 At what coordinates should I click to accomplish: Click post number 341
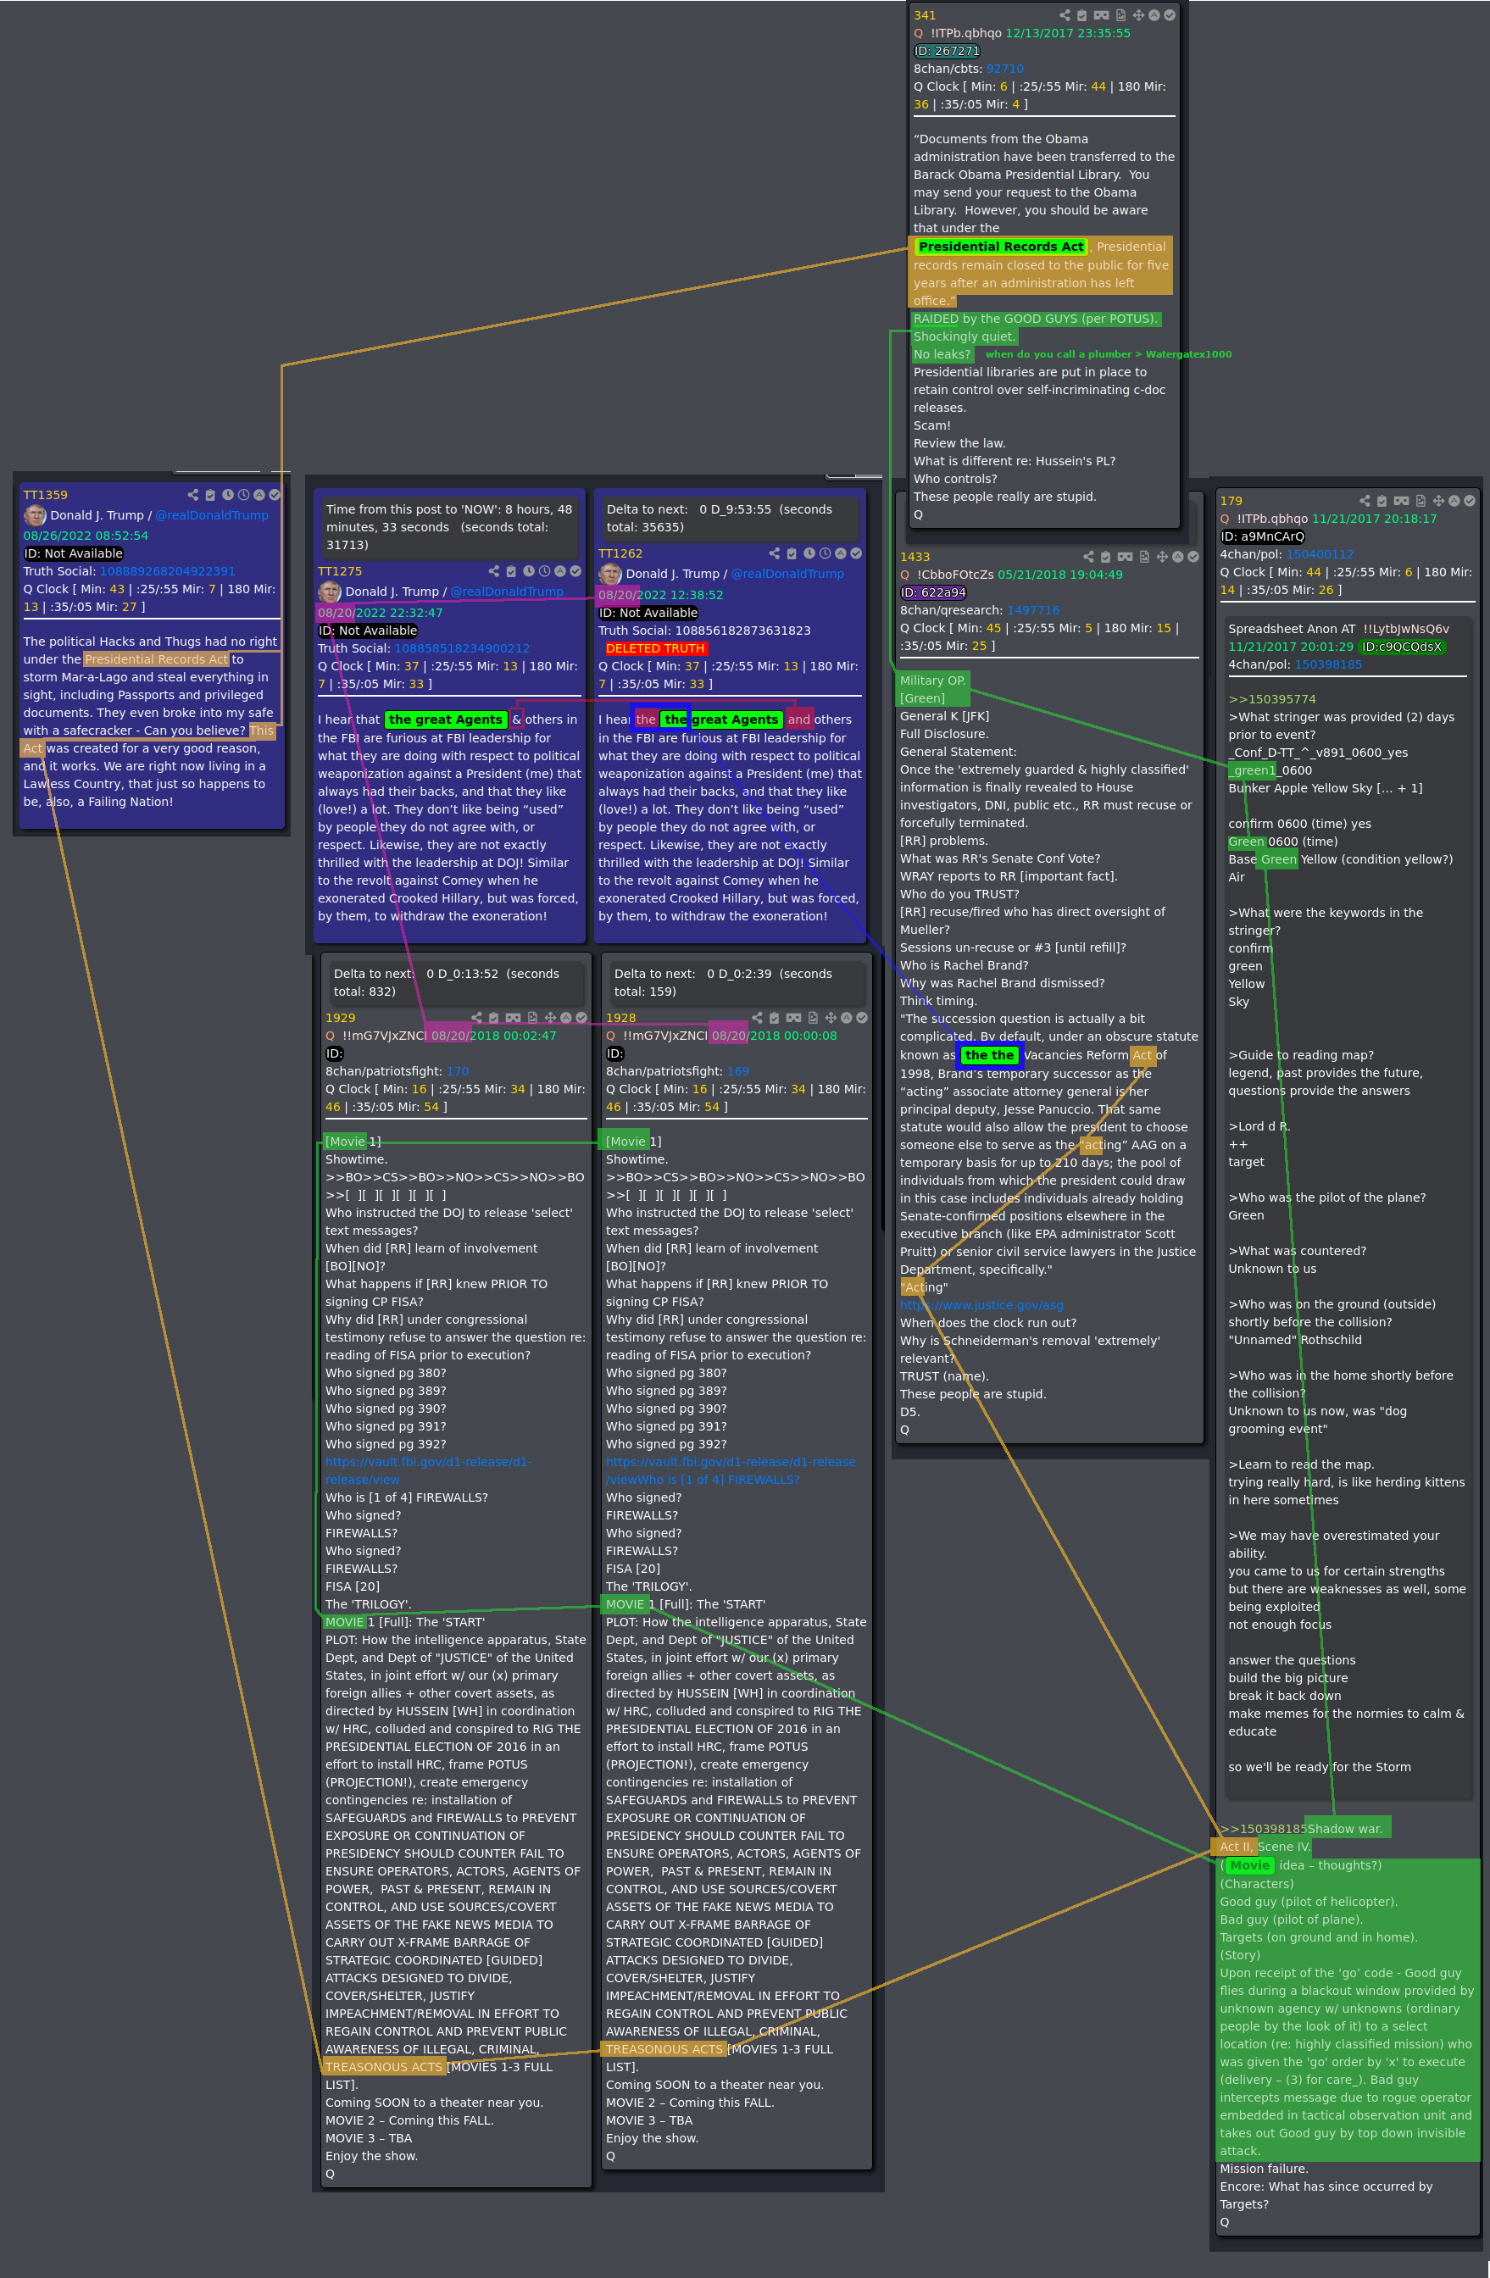coord(925,15)
